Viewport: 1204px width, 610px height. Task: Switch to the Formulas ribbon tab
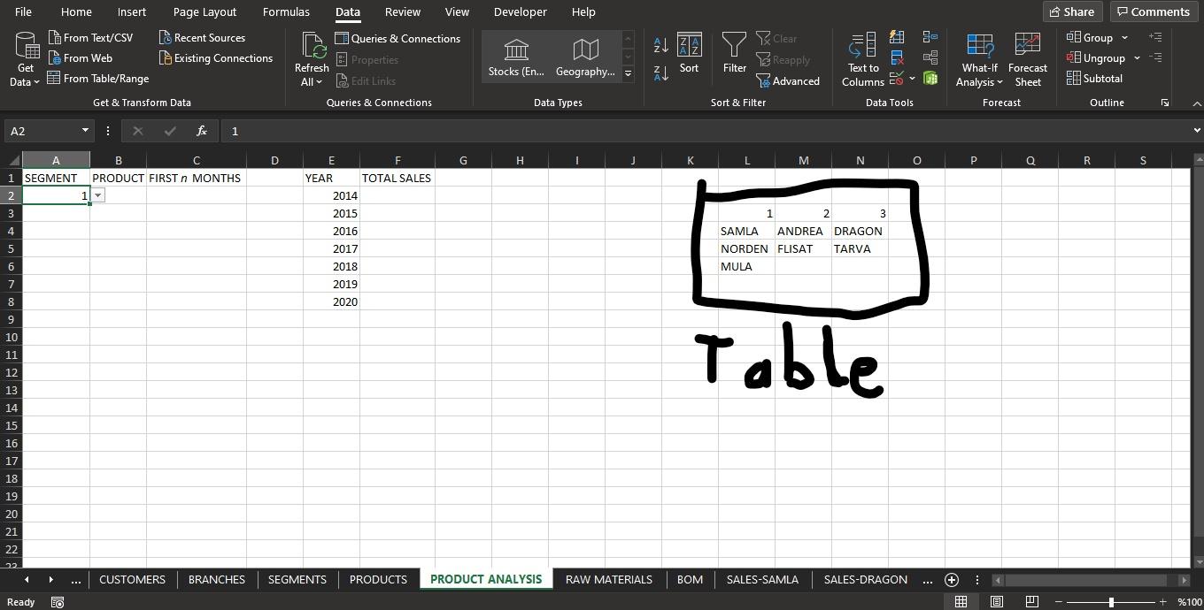(286, 11)
